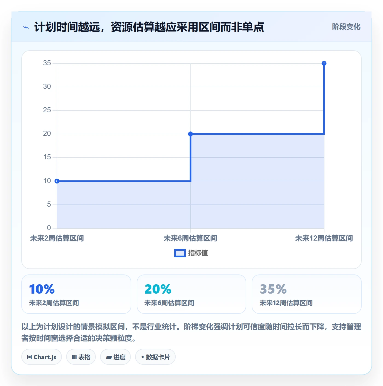Click the 指标值 legend color box
Image resolution: width=383 pixels, height=386 pixels.
pos(180,253)
